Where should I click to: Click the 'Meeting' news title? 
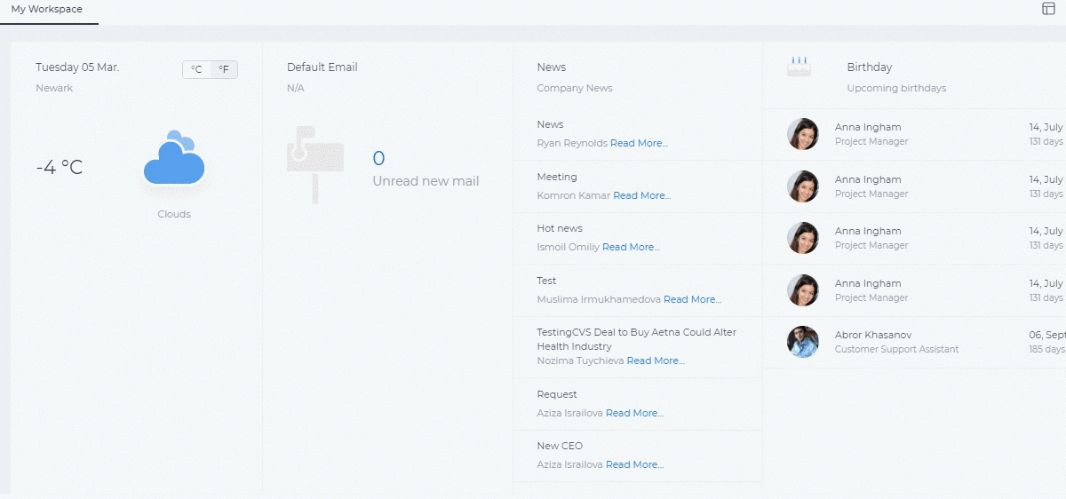pos(557,177)
